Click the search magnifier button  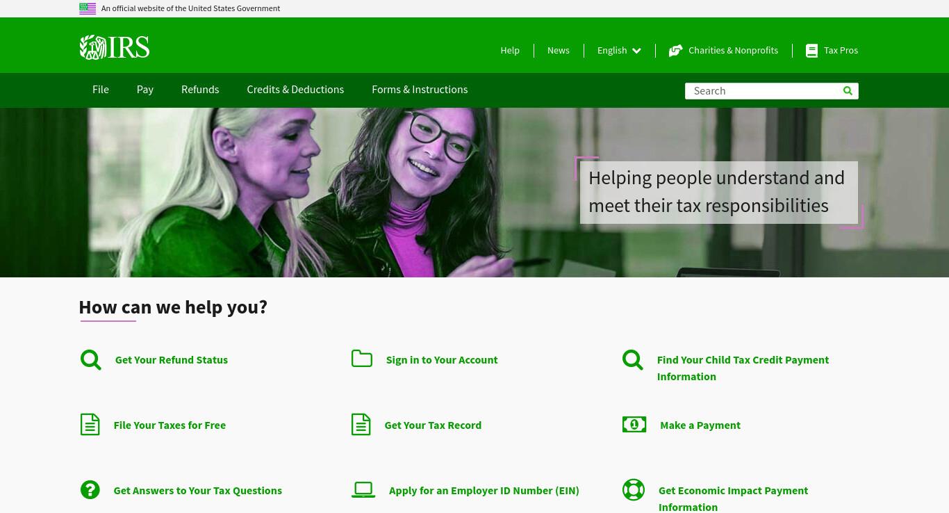pyautogui.click(x=848, y=91)
